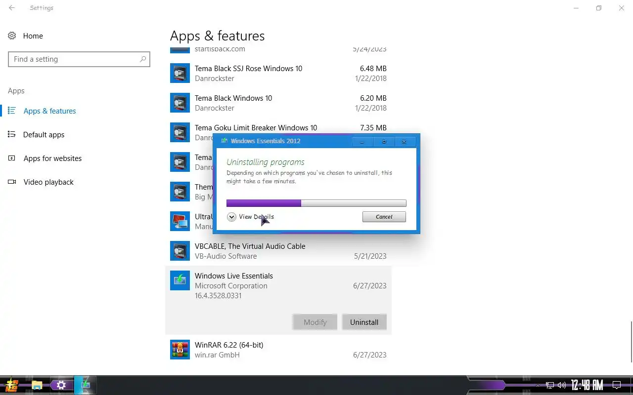Image resolution: width=633 pixels, height=395 pixels.
Task: Click the Tema Black SSJ Rose app icon
Action: coord(180,73)
